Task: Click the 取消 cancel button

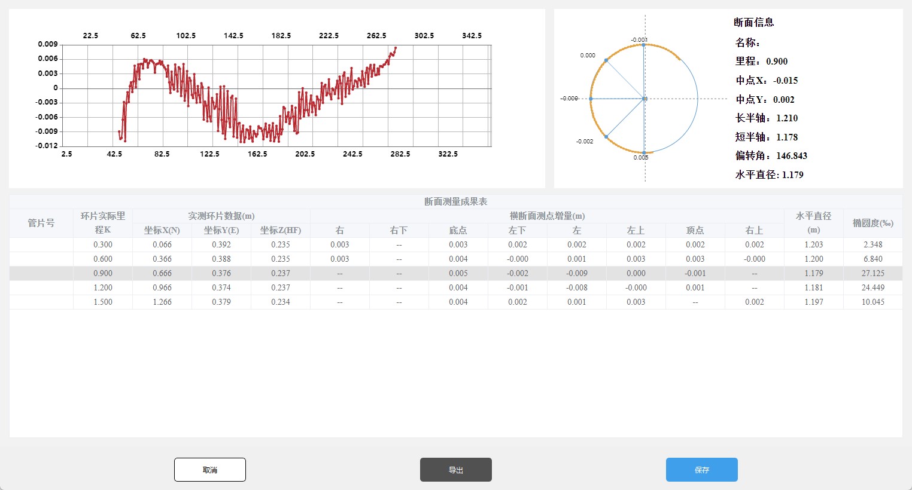Action: point(209,470)
